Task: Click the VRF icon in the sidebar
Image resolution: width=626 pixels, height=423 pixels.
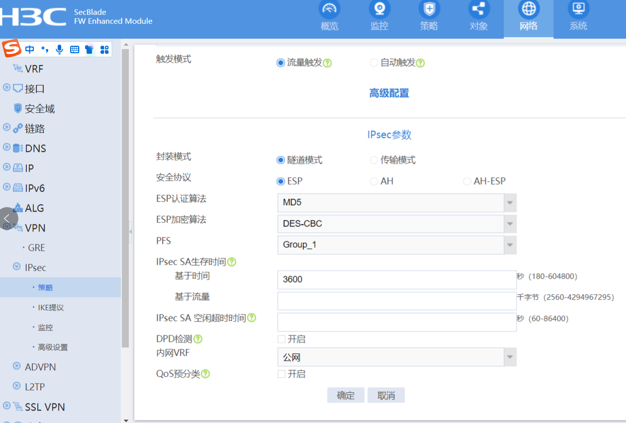Action: (17, 68)
